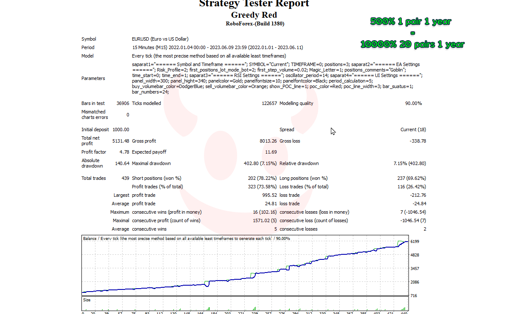Click the green '500% 1 pair 1 year' text
Screen dimensions: 509x314
coord(411,22)
